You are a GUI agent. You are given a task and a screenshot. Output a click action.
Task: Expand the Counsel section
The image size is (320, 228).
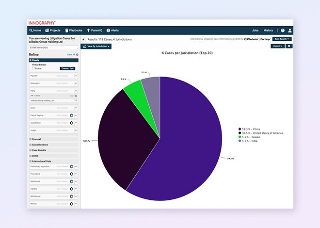pos(37,139)
